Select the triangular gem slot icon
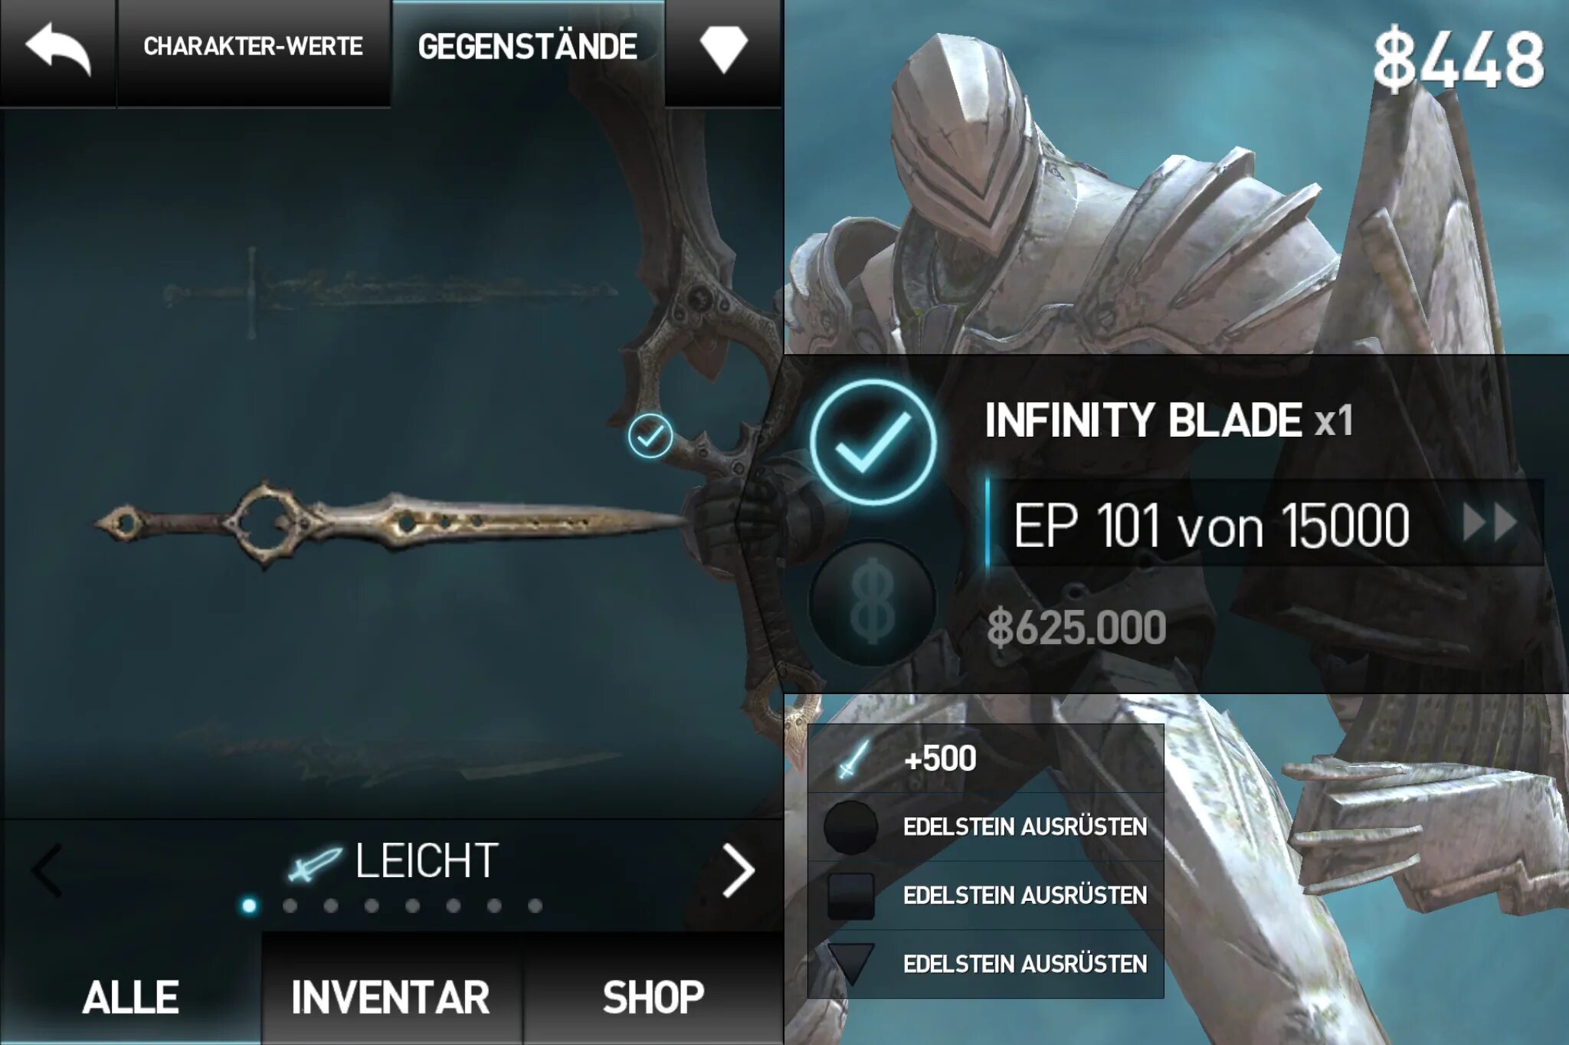 pyautogui.click(x=850, y=963)
